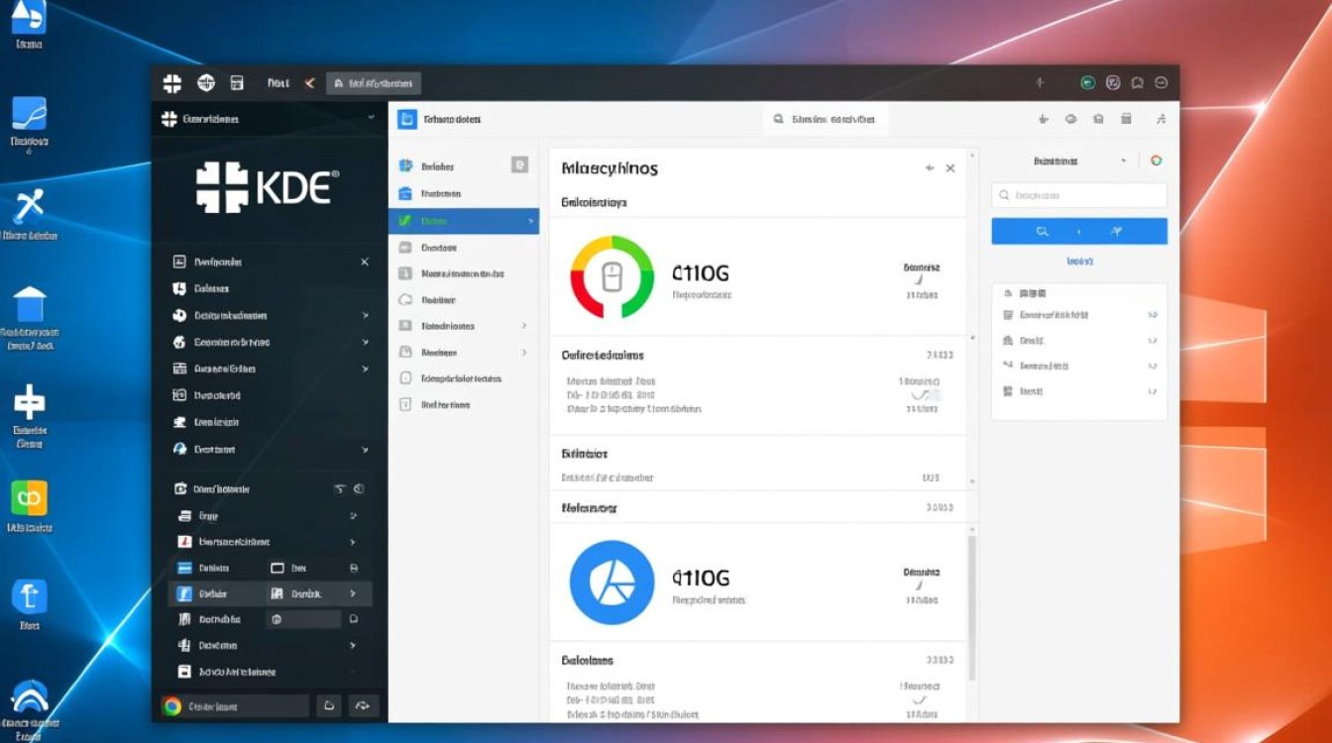Click the search field in the right panel
Image resolution: width=1332 pixels, height=743 pixels.
(x=1079, y=195)
